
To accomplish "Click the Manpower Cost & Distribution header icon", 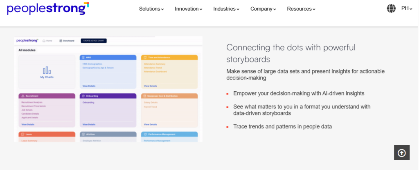I will pyautogui.click(x=145, y=96).
